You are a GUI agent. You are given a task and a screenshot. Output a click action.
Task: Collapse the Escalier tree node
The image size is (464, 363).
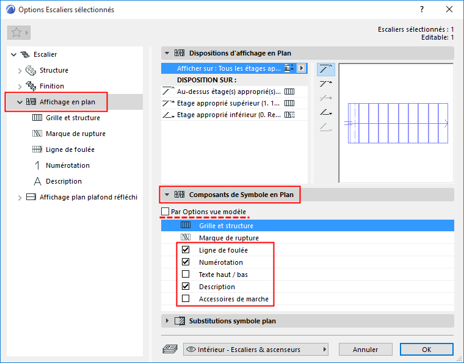tap(13, 54)
